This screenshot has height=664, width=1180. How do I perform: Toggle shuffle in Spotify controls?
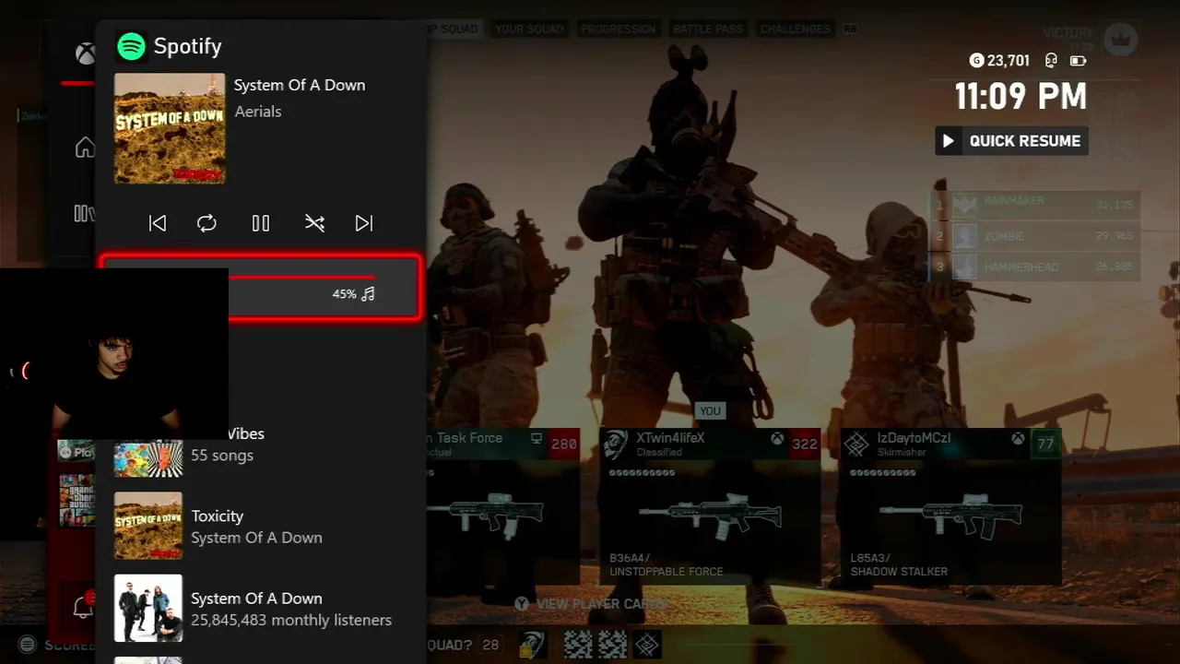pyautogui.click(x=314, y=223)
